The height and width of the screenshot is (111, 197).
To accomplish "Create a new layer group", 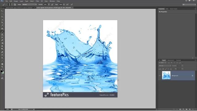I will 187,109.
